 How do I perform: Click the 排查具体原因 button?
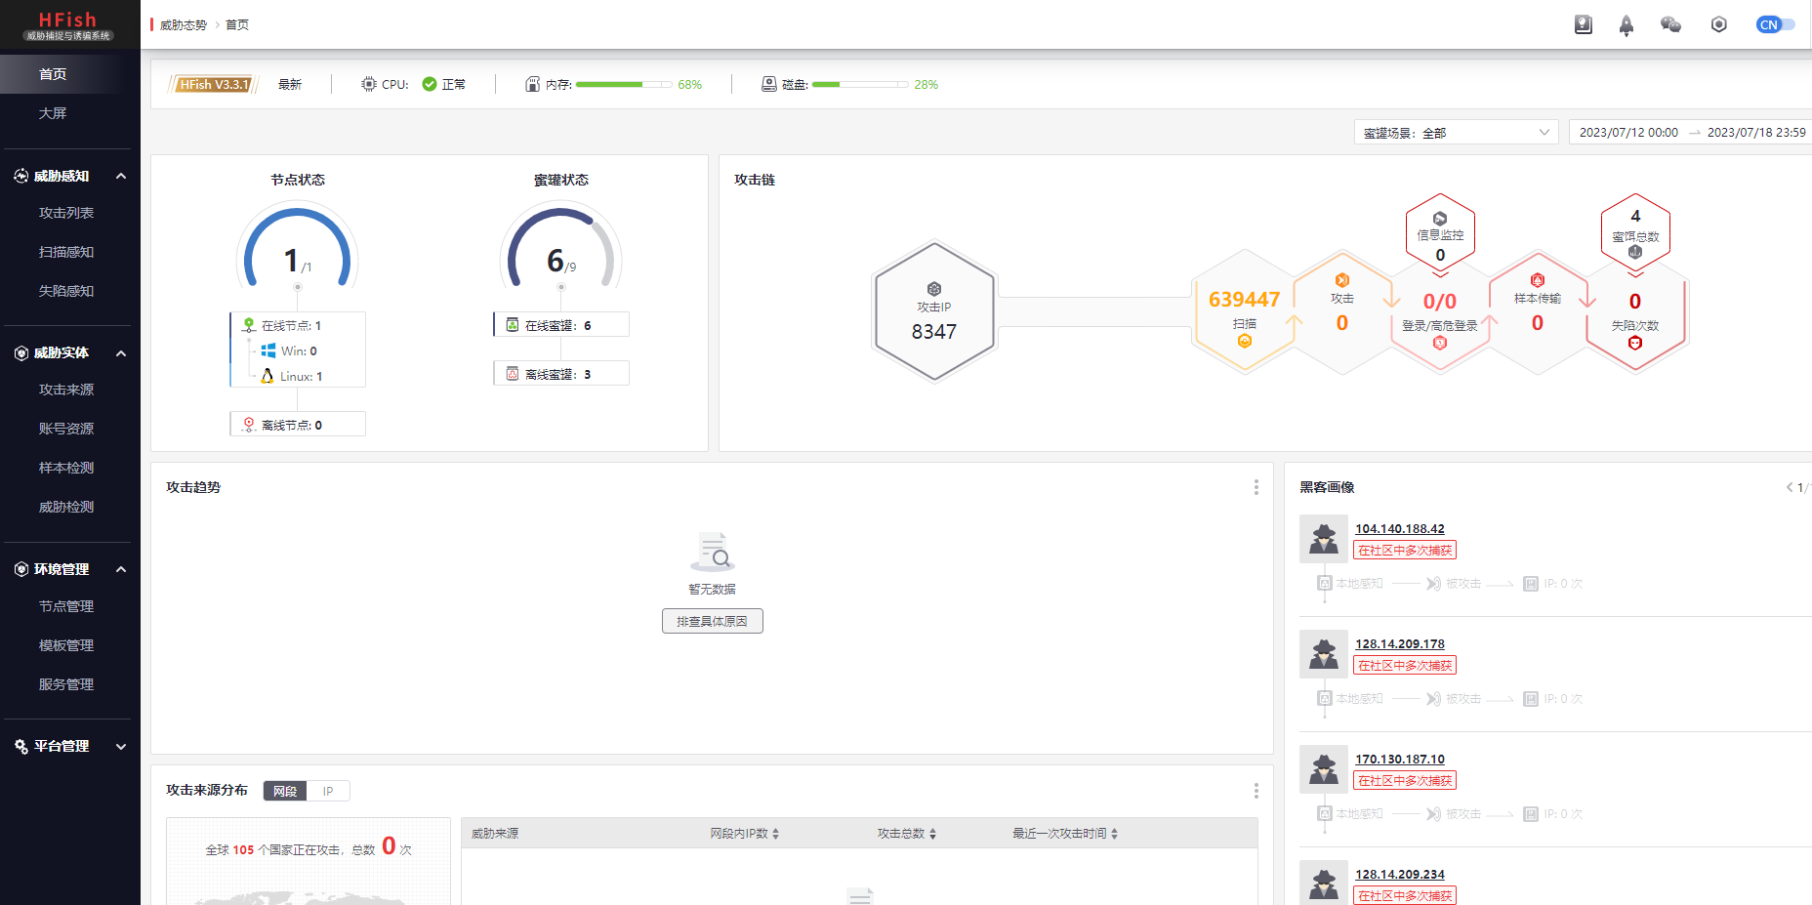coord(713,621)
